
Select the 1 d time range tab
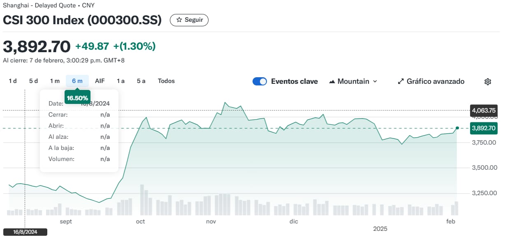click(13, 81)
